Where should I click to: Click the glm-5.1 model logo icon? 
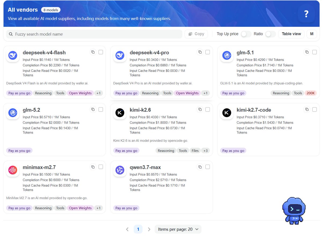point(227,55)
